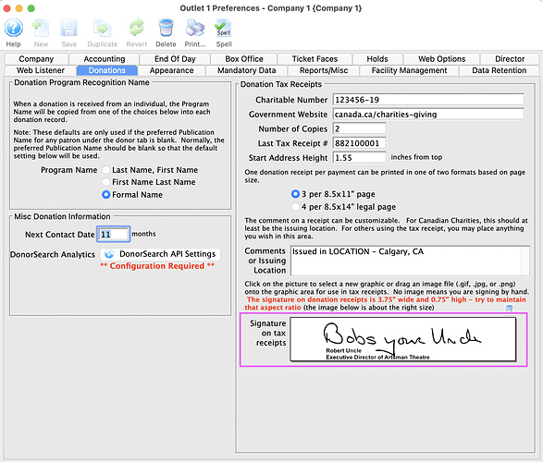
Task: Go to the Ticket Faces tab
Action: [x=315, y=59]
